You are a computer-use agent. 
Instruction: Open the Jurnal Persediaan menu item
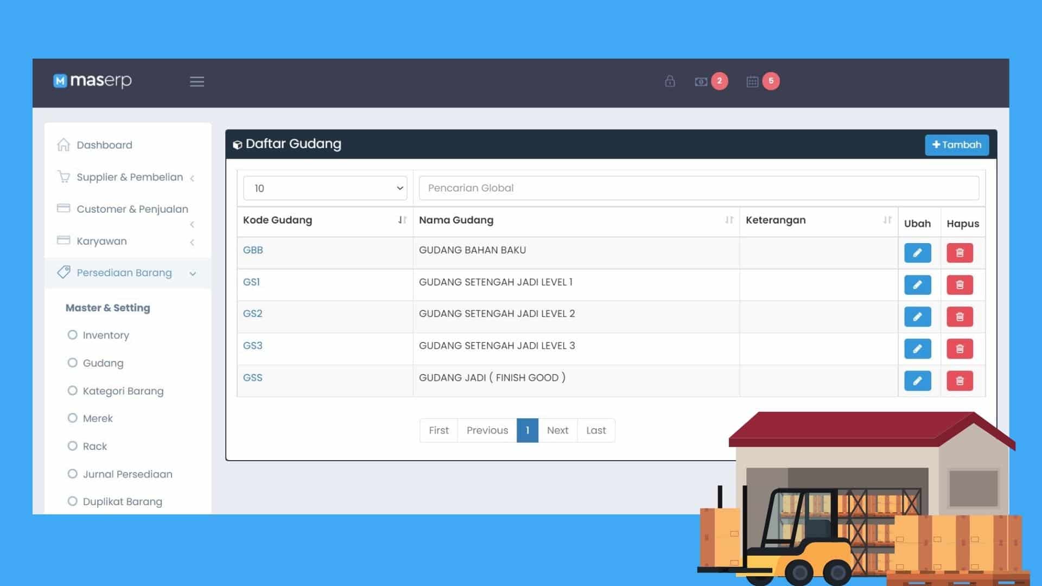127,474
